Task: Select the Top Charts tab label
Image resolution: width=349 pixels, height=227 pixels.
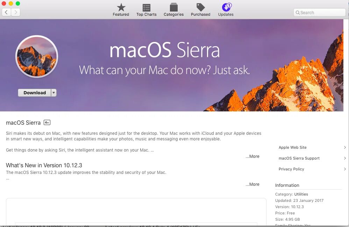Action: pos(147,14)
